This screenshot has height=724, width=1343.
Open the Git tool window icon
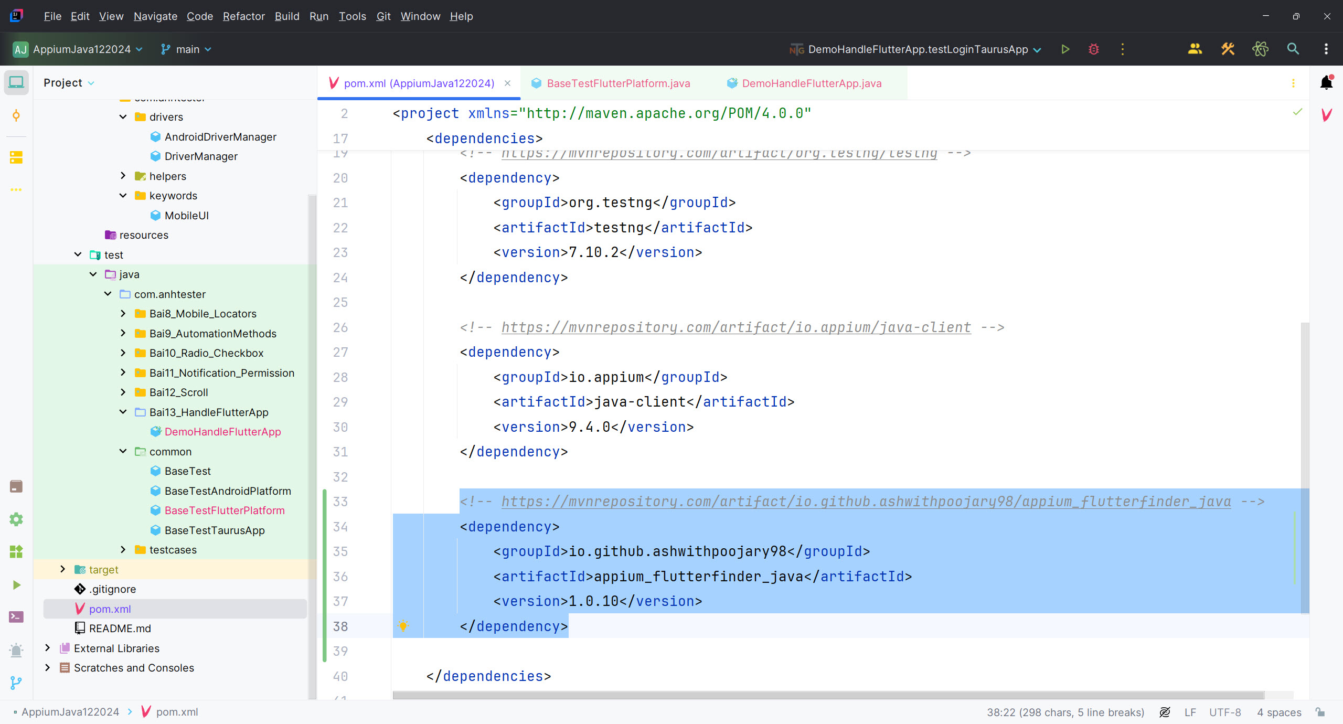[x=16, y=683]
